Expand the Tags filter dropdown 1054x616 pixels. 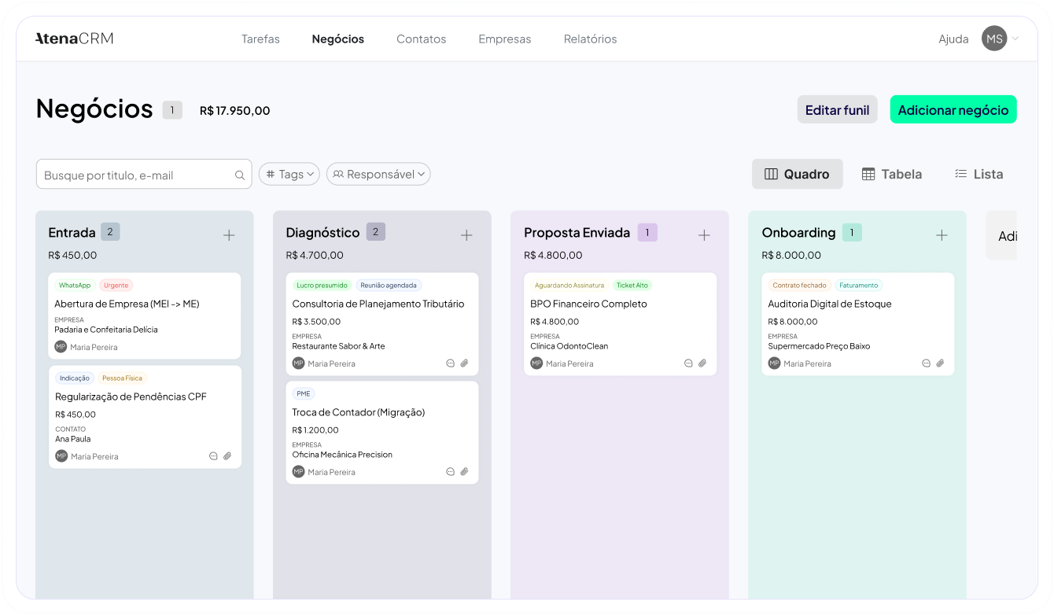[x=289, y=174]
